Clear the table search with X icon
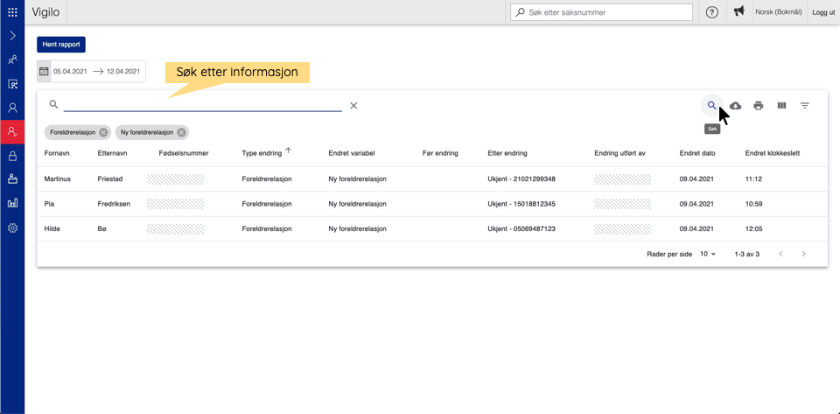The width and height of the screenshot is (840, 414). [x=353, y=106]
